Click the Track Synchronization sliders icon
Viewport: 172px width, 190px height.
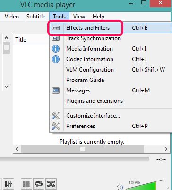[56, 38]
